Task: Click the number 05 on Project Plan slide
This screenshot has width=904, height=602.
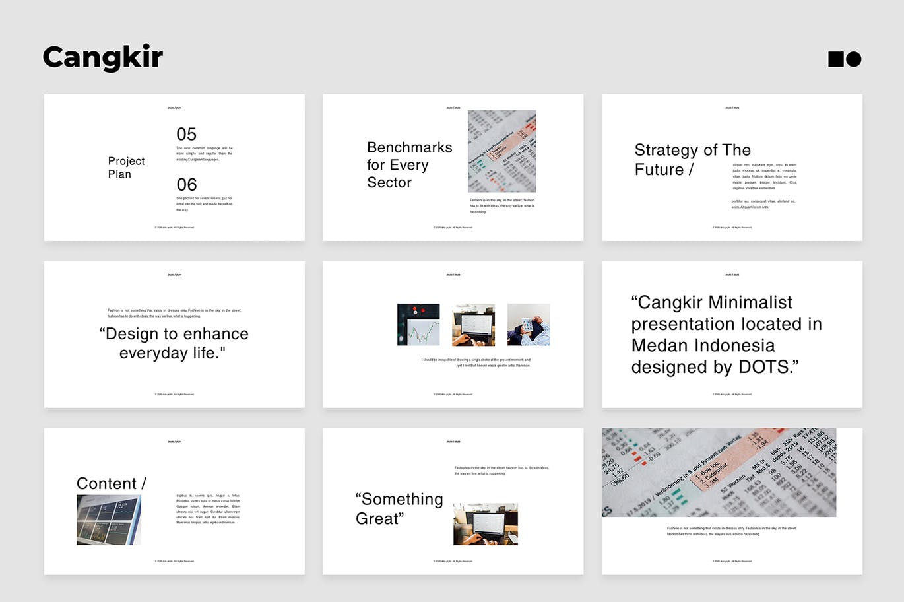Action: coord(186,134)
